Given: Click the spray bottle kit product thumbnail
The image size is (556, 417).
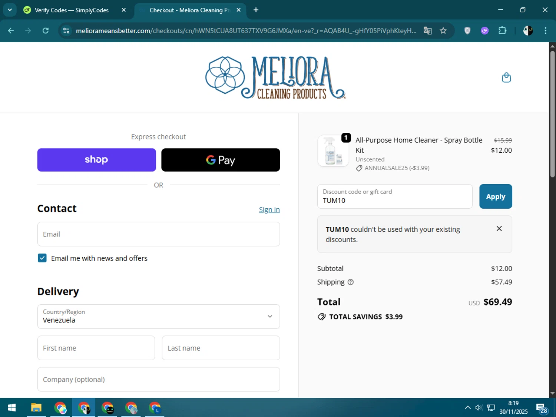Looking at the screenshot, I should coord(333,151).
